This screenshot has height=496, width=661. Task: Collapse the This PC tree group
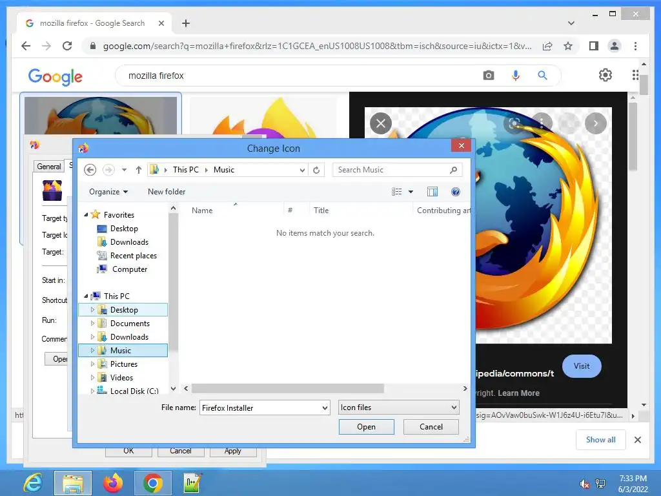click(x=86, y=296)
